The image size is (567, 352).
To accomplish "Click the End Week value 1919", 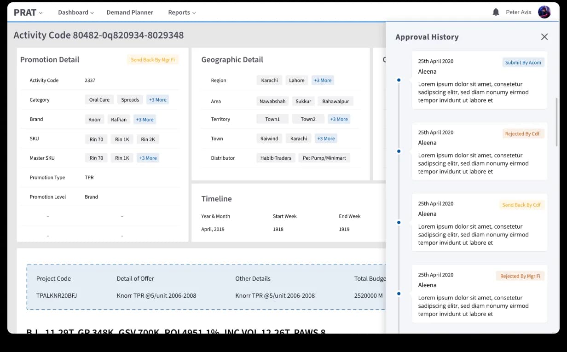I will 344,229.
